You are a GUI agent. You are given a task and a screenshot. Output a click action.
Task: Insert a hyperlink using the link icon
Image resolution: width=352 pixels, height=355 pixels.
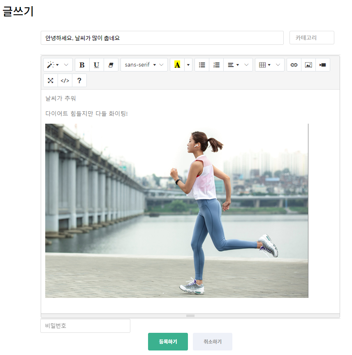(x=294, y=65)
